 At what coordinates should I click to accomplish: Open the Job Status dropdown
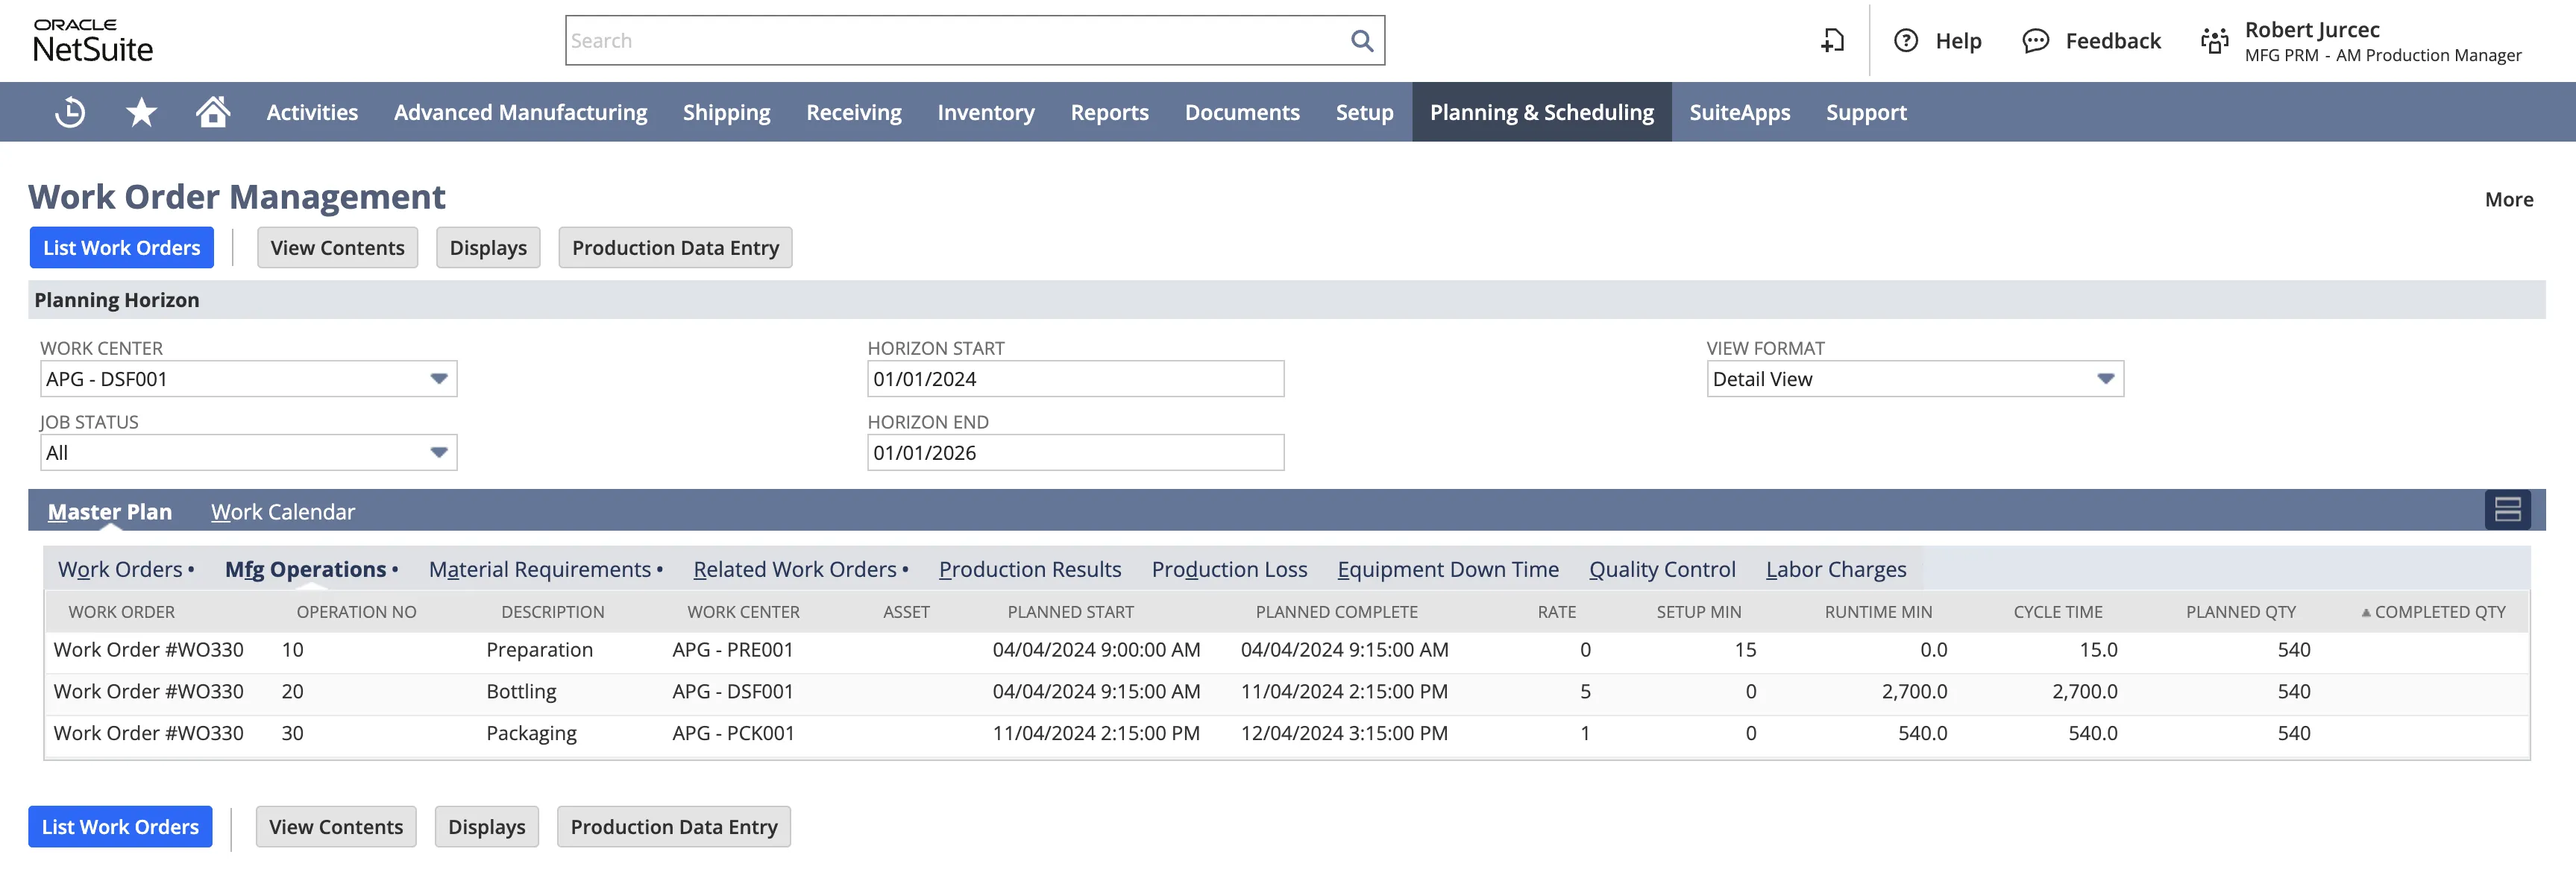point(440,452)
